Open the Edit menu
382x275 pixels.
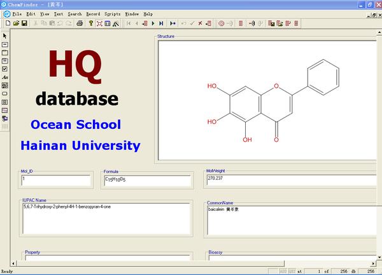pyautogui.click(x=31, y=14)
